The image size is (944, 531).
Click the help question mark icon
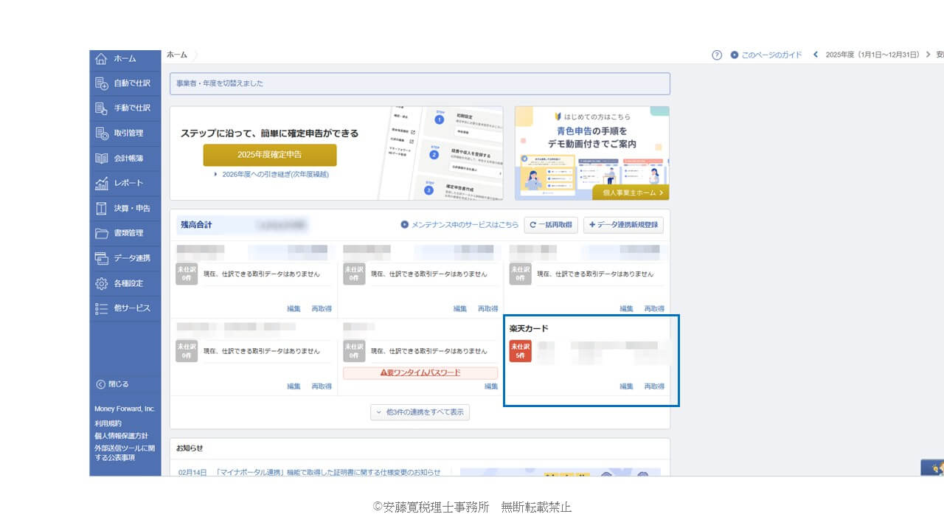pos(716,55)
